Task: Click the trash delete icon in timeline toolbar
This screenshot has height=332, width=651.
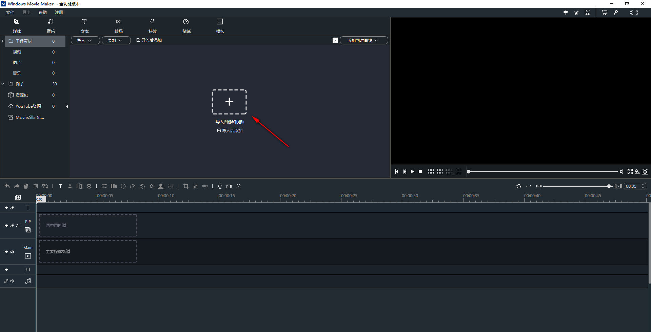Action: pyautogui.click(x=36, y=186)
